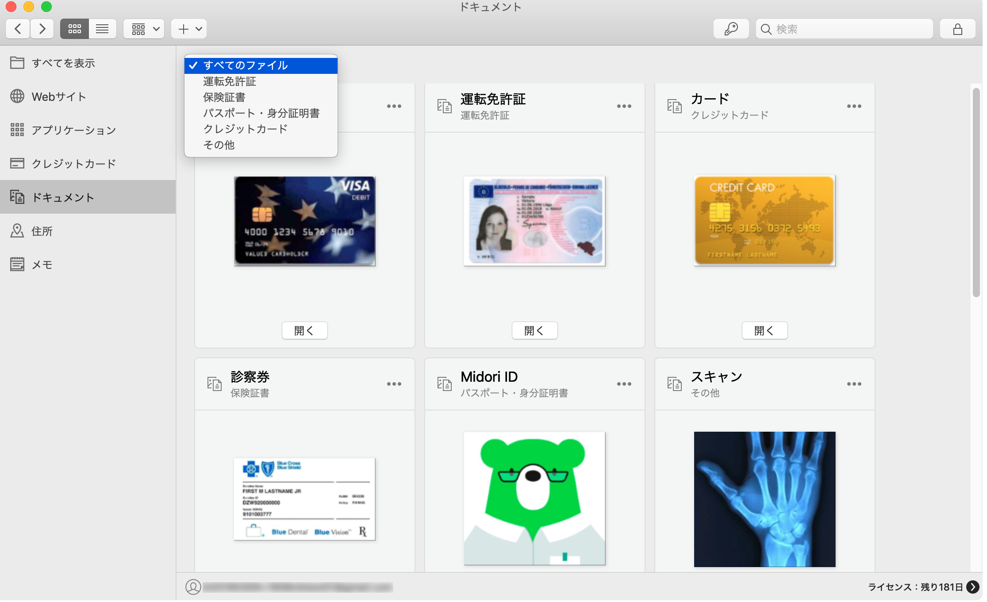The width and height of the screenshot is (987, 602).
Task: Go forward with the right arrow button
Action: click(x=42, y=29)
